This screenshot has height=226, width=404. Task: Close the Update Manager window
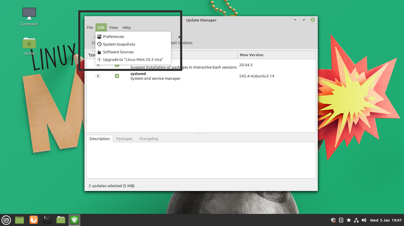(312, 20)
